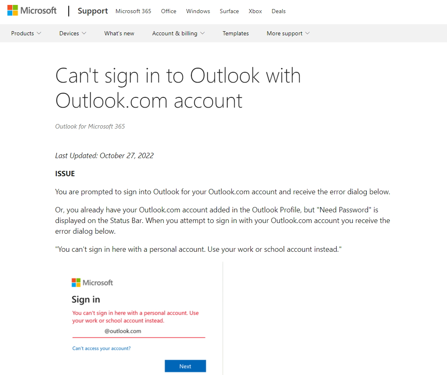
Task: Select What's new in the navigation bar
Action: click(119, 33)
